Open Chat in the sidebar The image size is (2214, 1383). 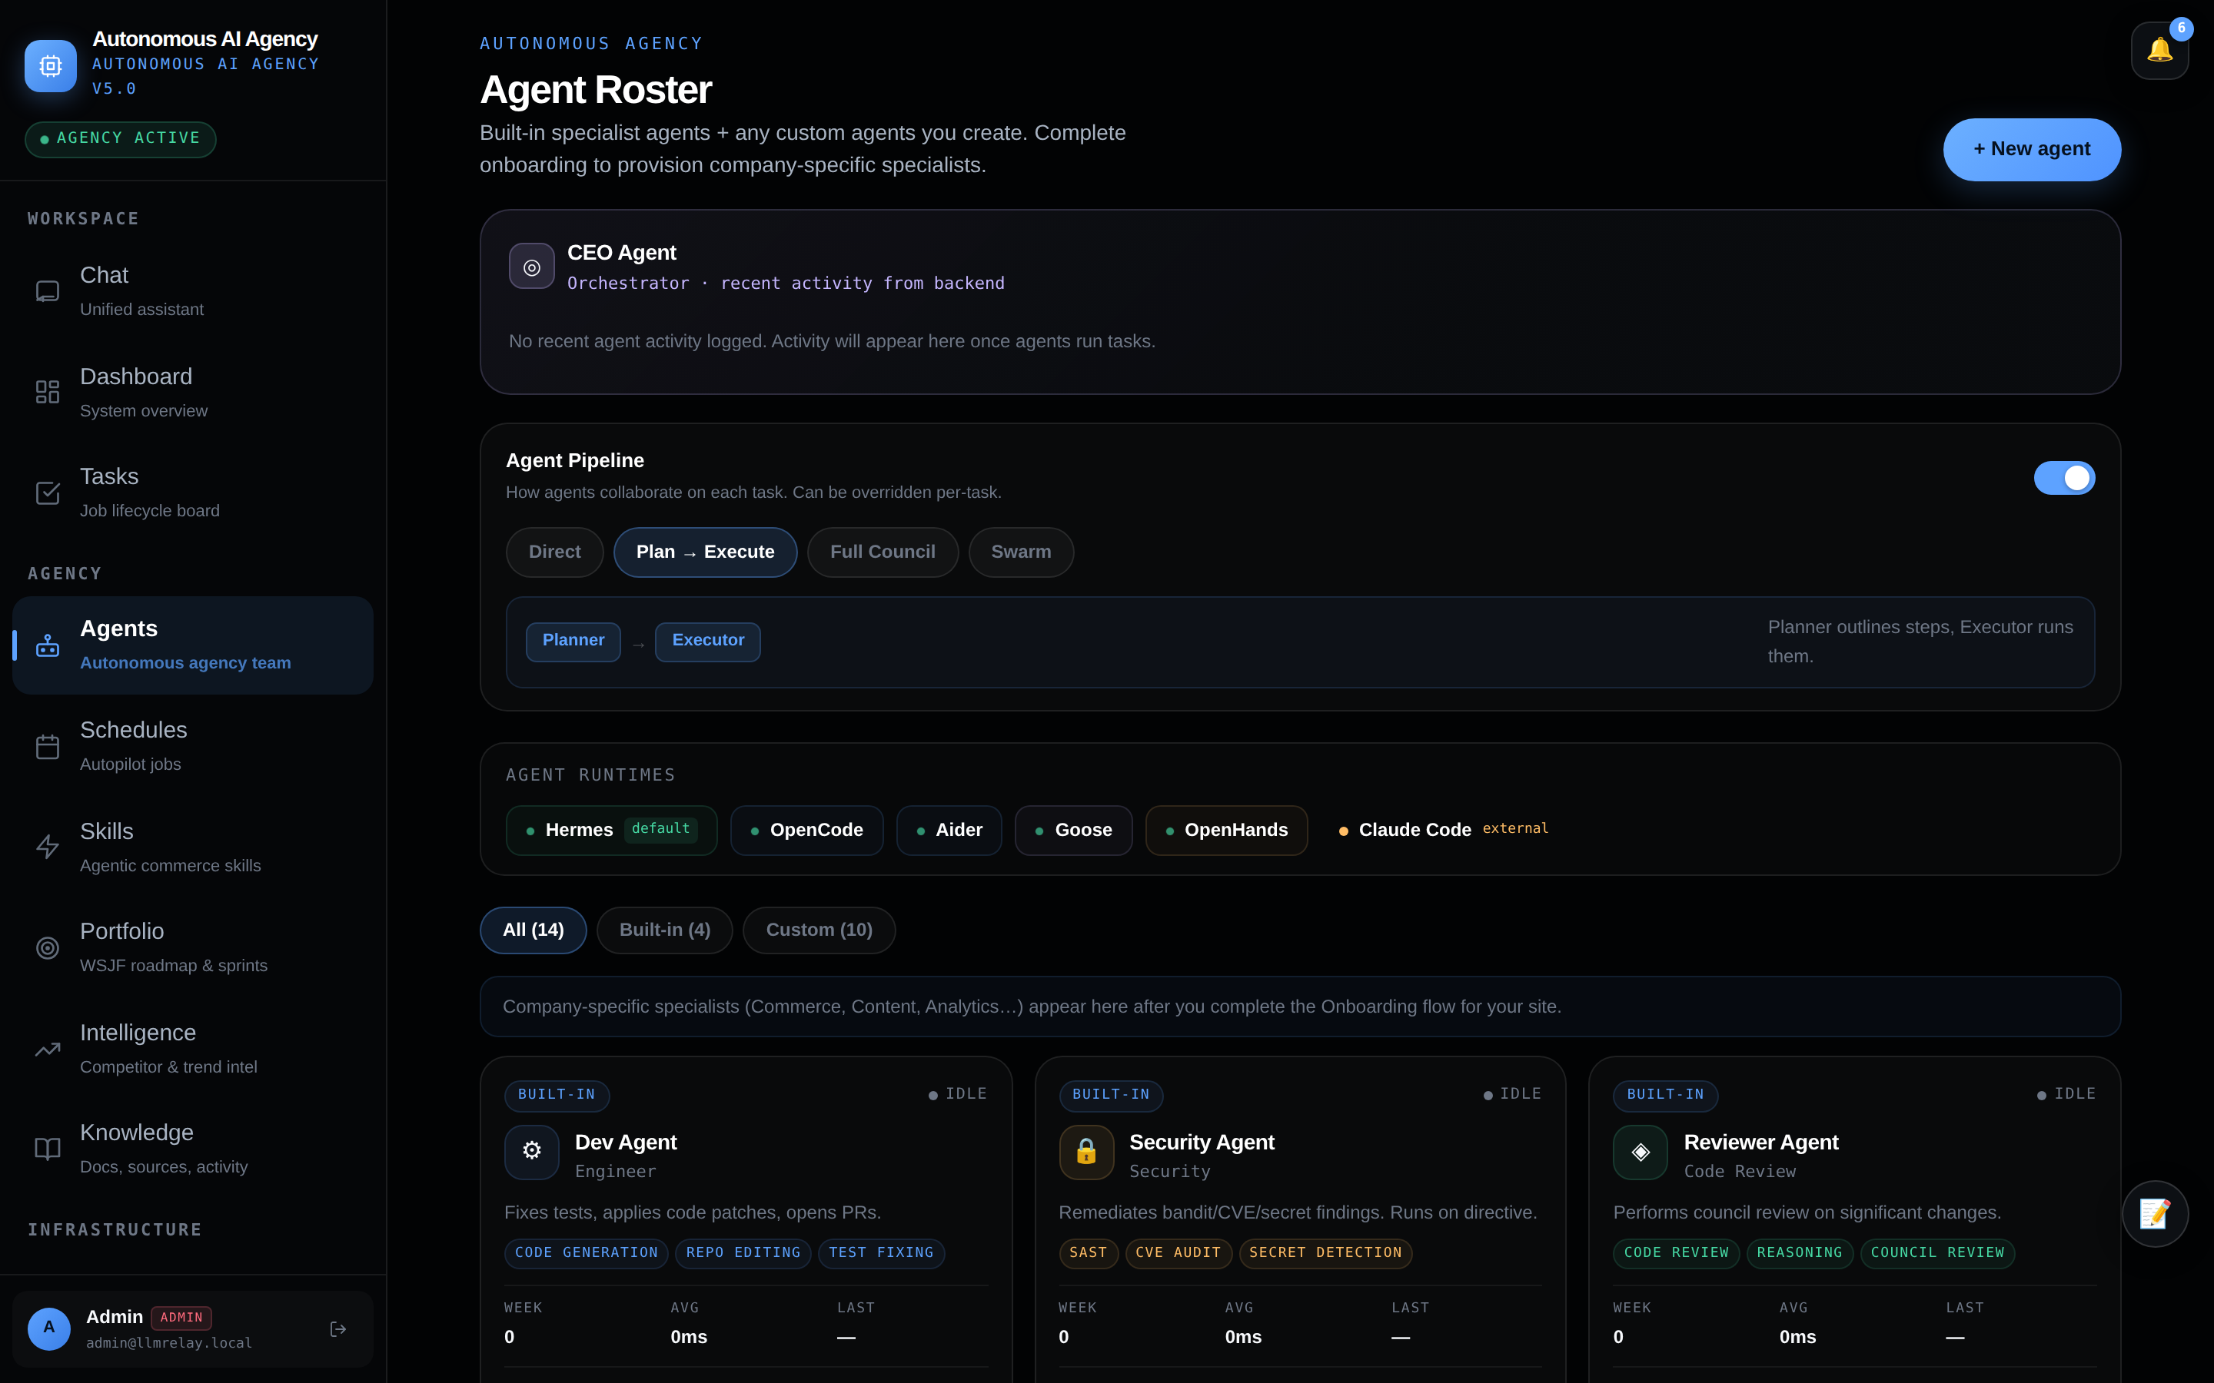pyautogui.click(x=193, y=291)
